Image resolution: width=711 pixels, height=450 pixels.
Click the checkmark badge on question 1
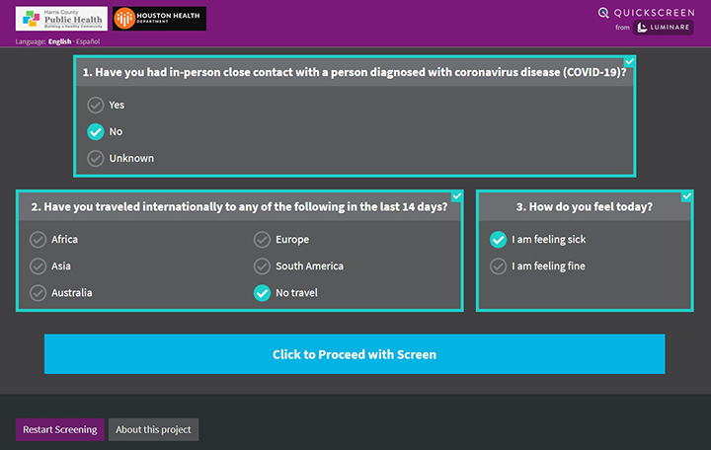[x=629, y=61]
